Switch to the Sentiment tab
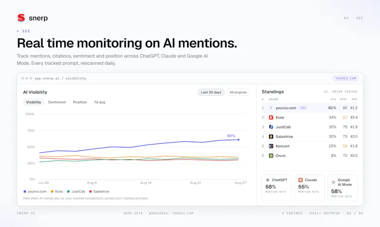This screenshot has height=227, width=380. point(57,102)
